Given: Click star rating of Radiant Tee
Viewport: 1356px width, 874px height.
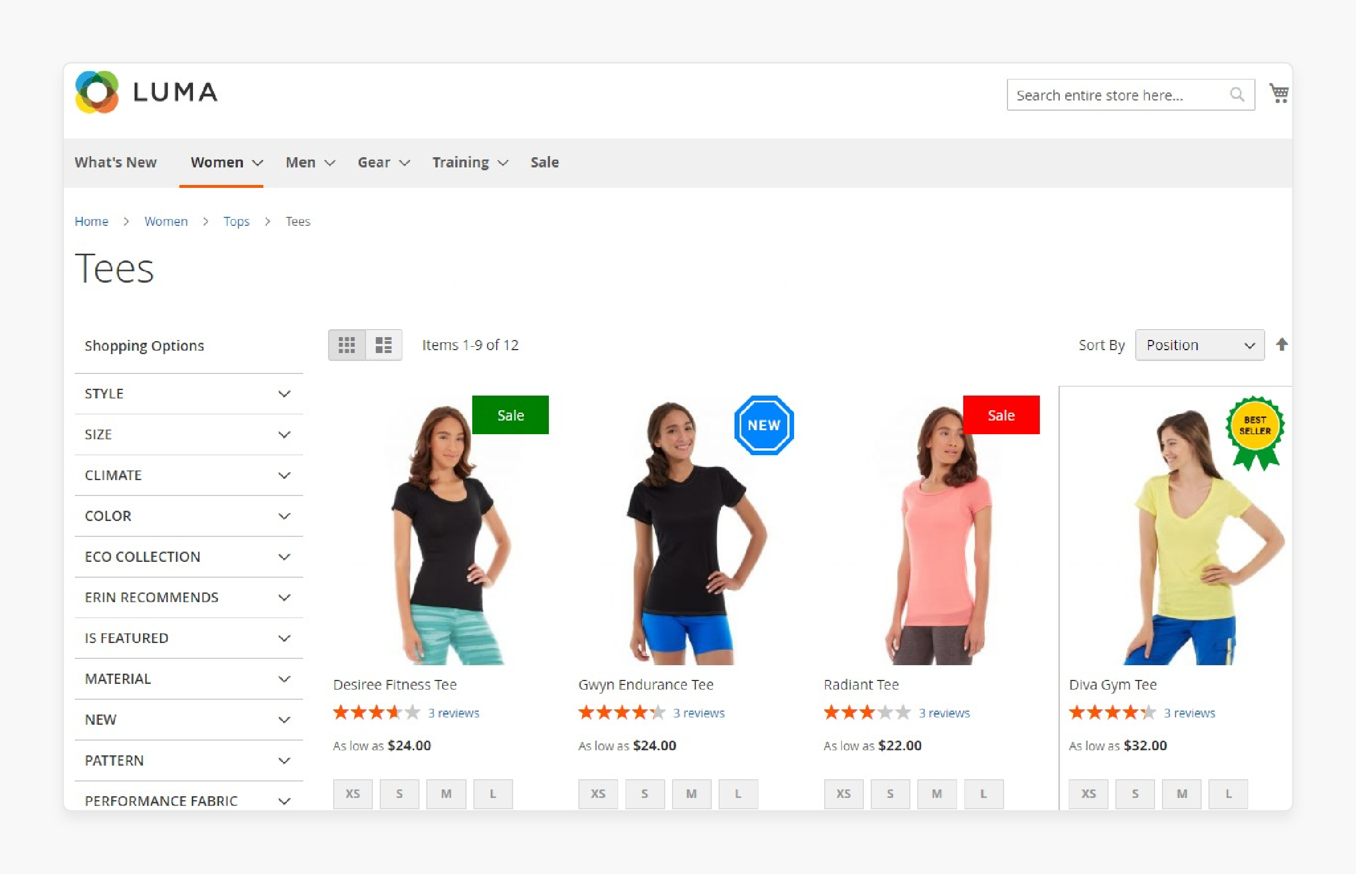Looking at the screenshot, I should 867,712.
